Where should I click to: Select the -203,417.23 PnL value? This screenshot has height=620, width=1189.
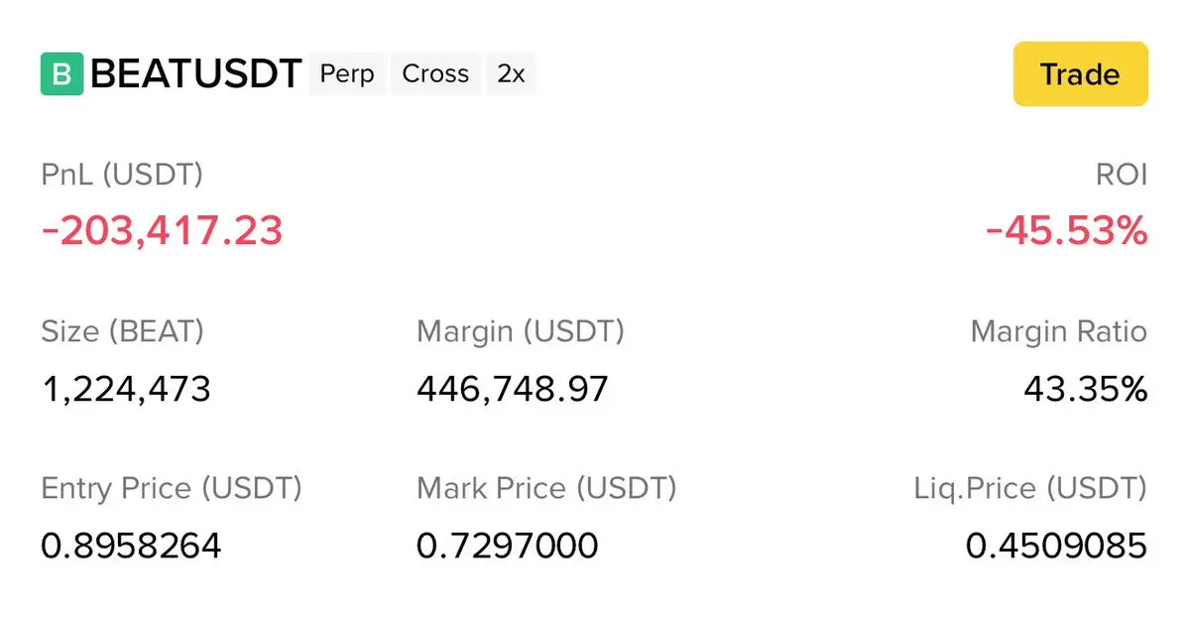pyautogui.click(x=162, y=231)
